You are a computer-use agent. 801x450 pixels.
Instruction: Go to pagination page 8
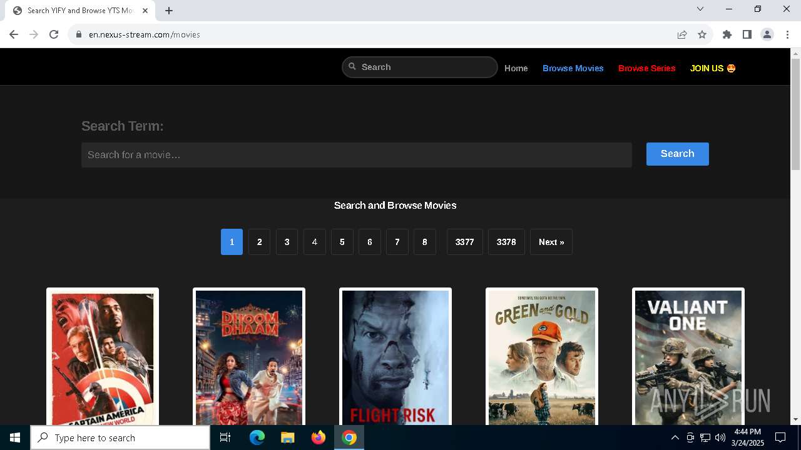click(424, 242)
